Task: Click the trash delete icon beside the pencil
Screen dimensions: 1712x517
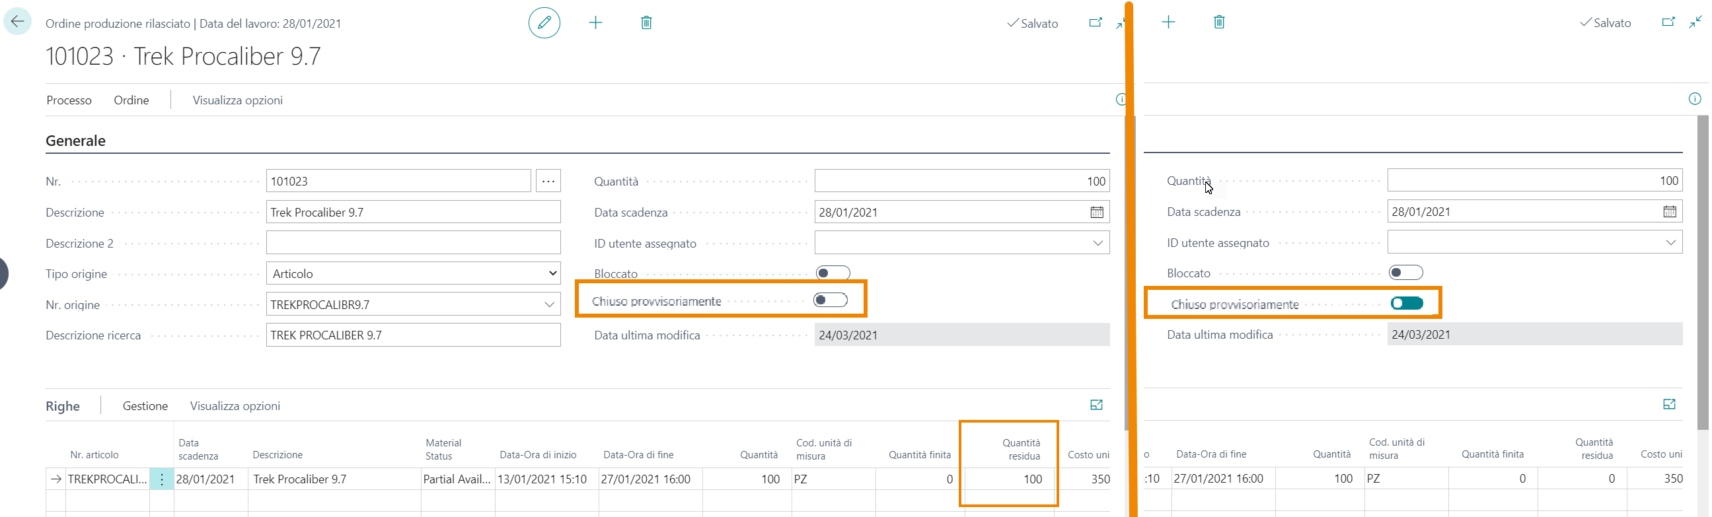Action: click(646, 22)
